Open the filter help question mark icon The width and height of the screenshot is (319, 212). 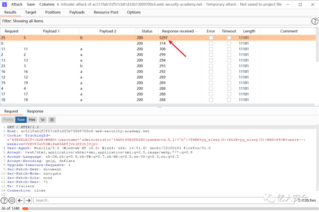(x=315, y=21)
